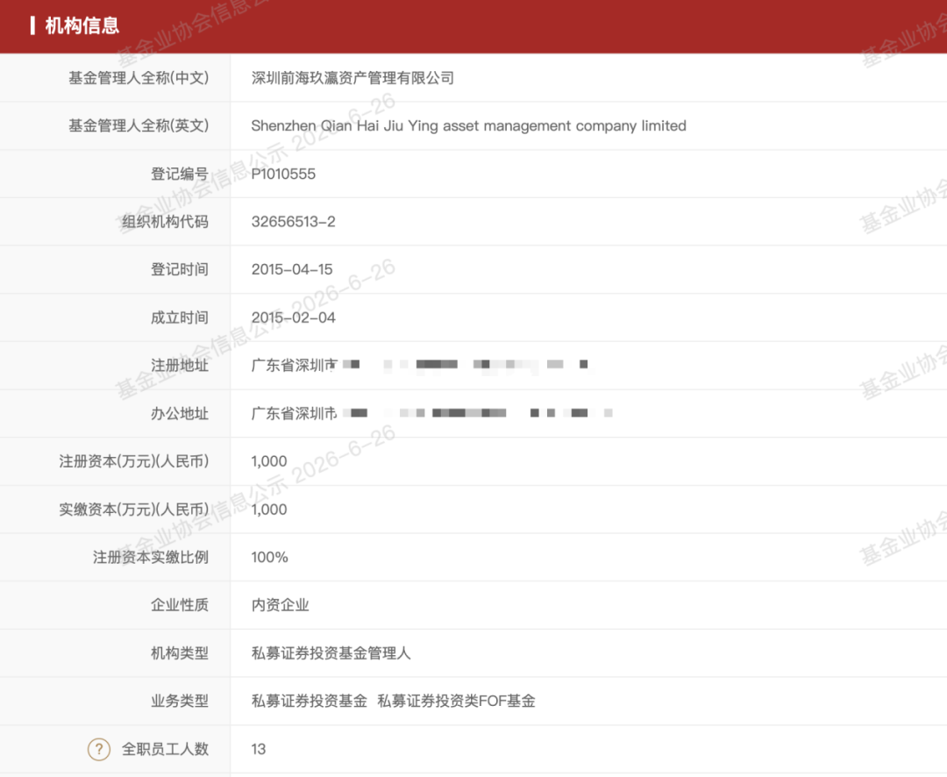Click the 1,000 value for 实缴资本
Image resolution: width=947 pixels, height=777 pixels.
click(269, 510)
